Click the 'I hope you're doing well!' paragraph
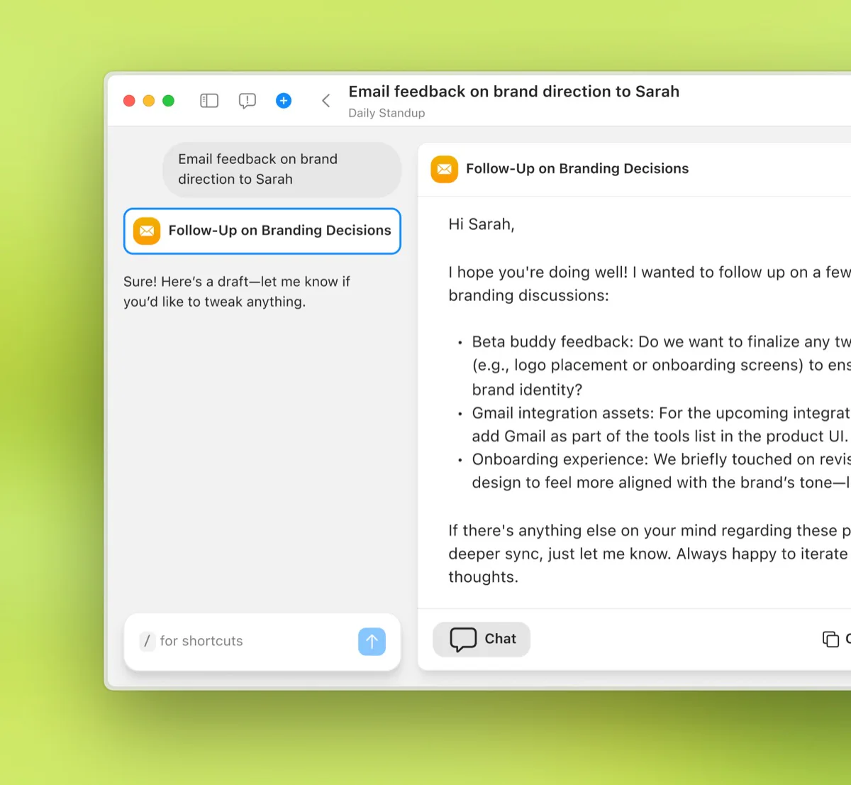The height and width of the screenshot is (785, 851). [649, 284]
